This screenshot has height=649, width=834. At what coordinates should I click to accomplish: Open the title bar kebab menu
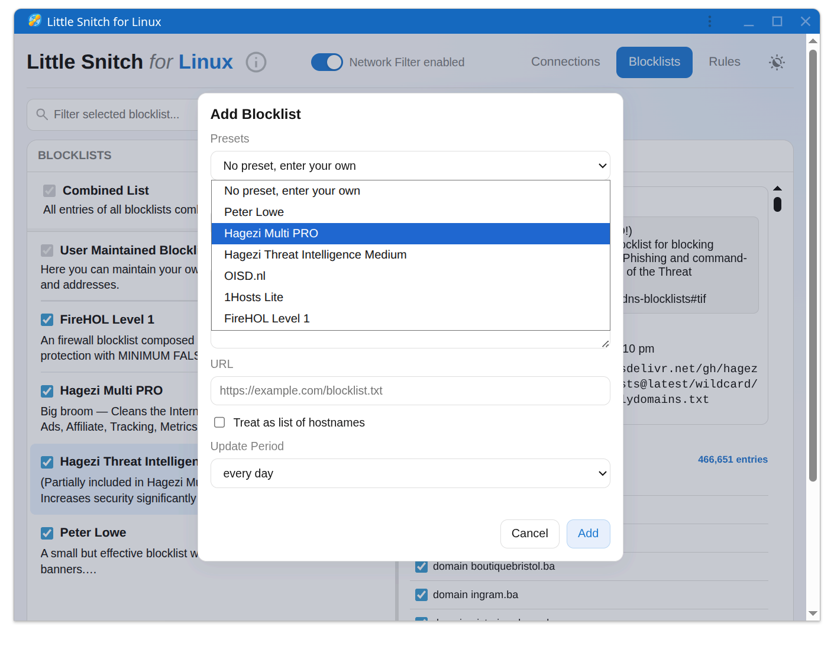[710, 21]
